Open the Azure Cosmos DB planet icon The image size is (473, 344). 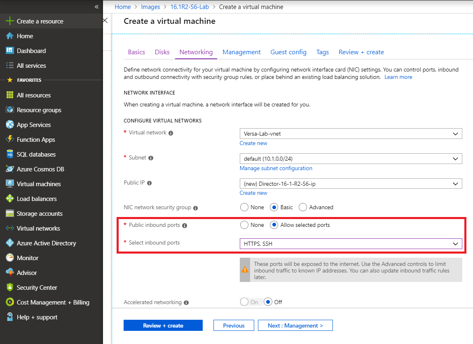9,169
